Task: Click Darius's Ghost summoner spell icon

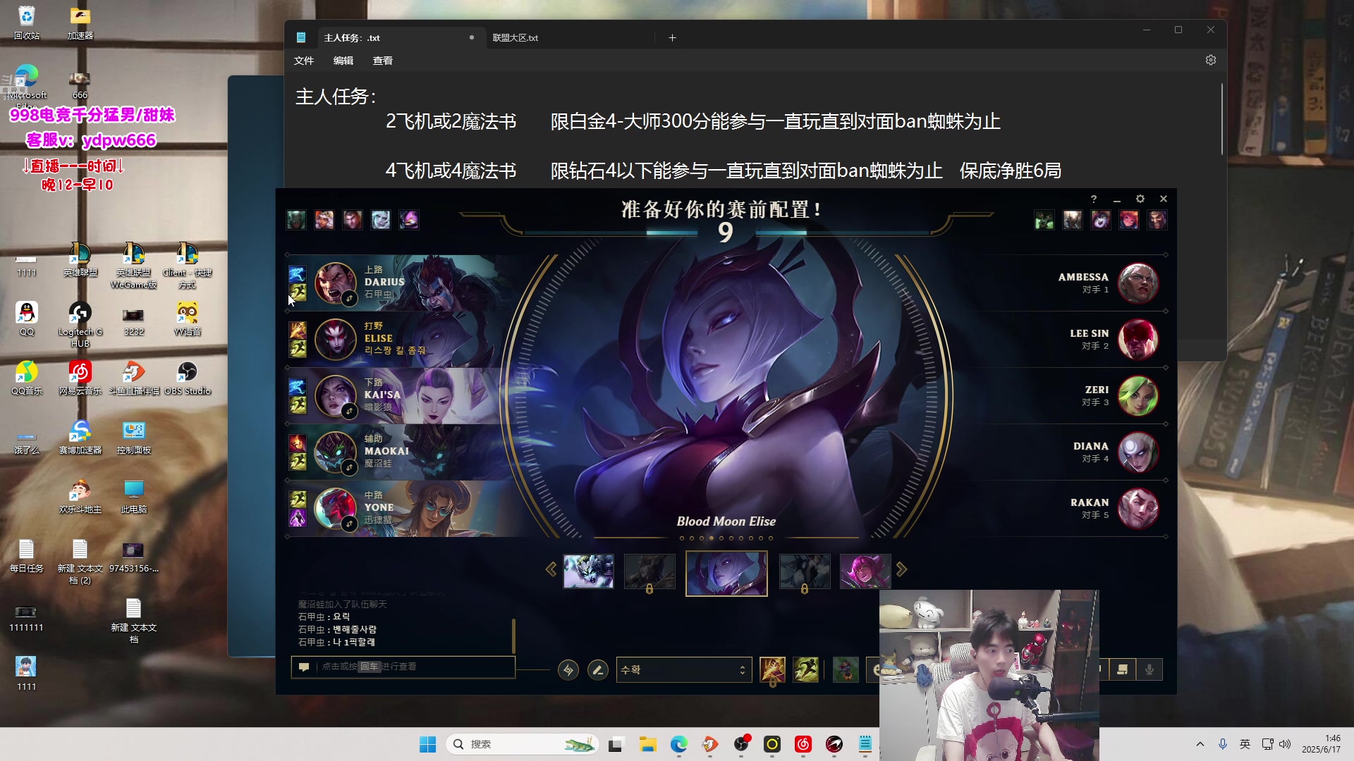Action: point(297,273)
